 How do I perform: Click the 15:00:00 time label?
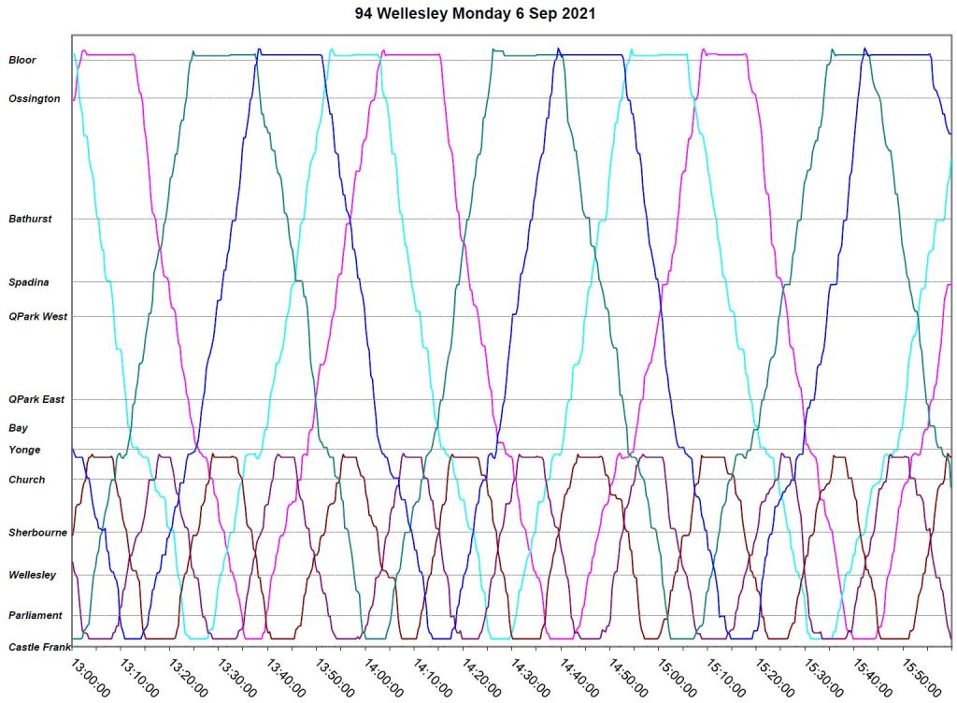click(677, 676)
